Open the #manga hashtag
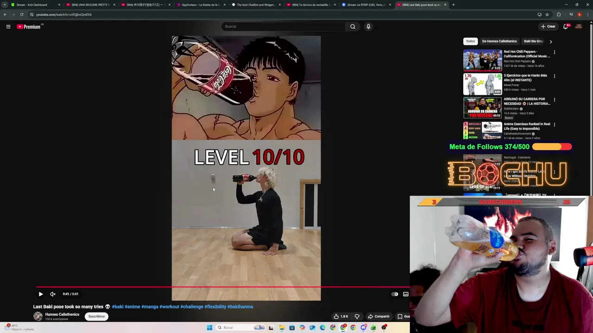This screenshot has height=333, width=593. pyautogui.click(x=150, y=307)
